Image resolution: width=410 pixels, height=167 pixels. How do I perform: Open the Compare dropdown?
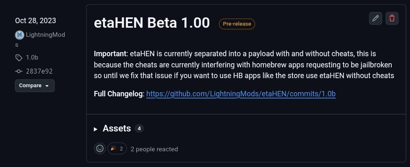pyautogui.click(x=34, y=86)
